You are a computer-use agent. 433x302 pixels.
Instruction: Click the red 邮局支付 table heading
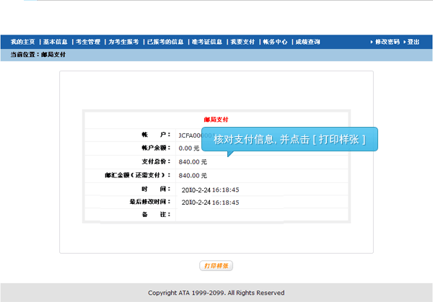(216, 120)
